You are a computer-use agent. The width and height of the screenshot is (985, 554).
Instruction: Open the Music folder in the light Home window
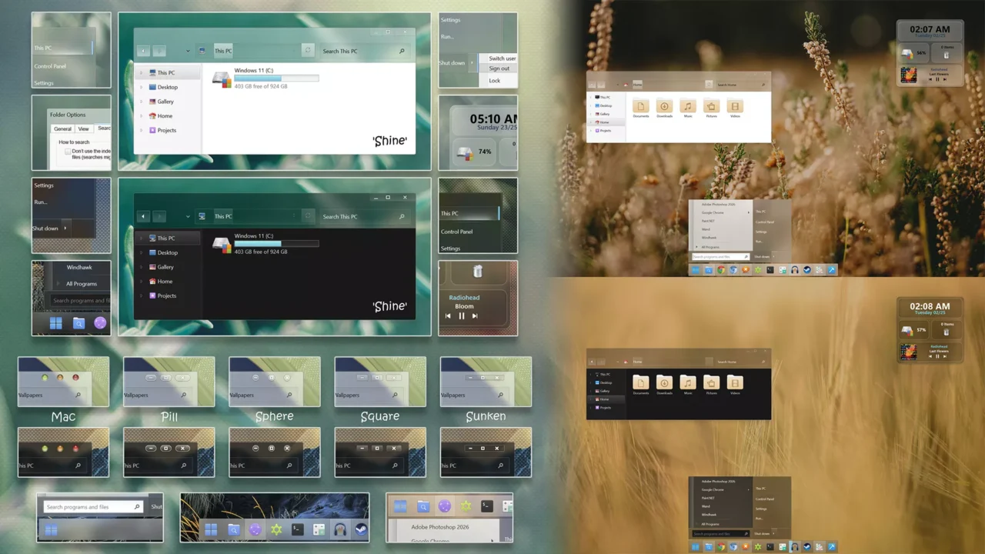click(x=688, y=108)
